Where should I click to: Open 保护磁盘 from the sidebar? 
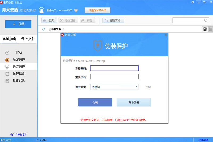click(x=19, y=74)
